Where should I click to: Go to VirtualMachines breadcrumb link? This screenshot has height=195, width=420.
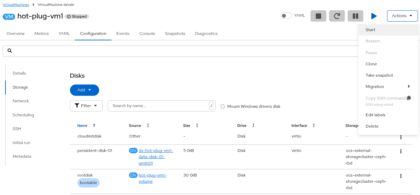click(16, 4)
